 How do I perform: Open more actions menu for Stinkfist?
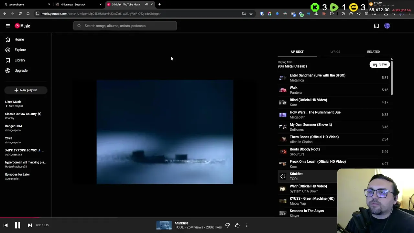coord(247,225)
